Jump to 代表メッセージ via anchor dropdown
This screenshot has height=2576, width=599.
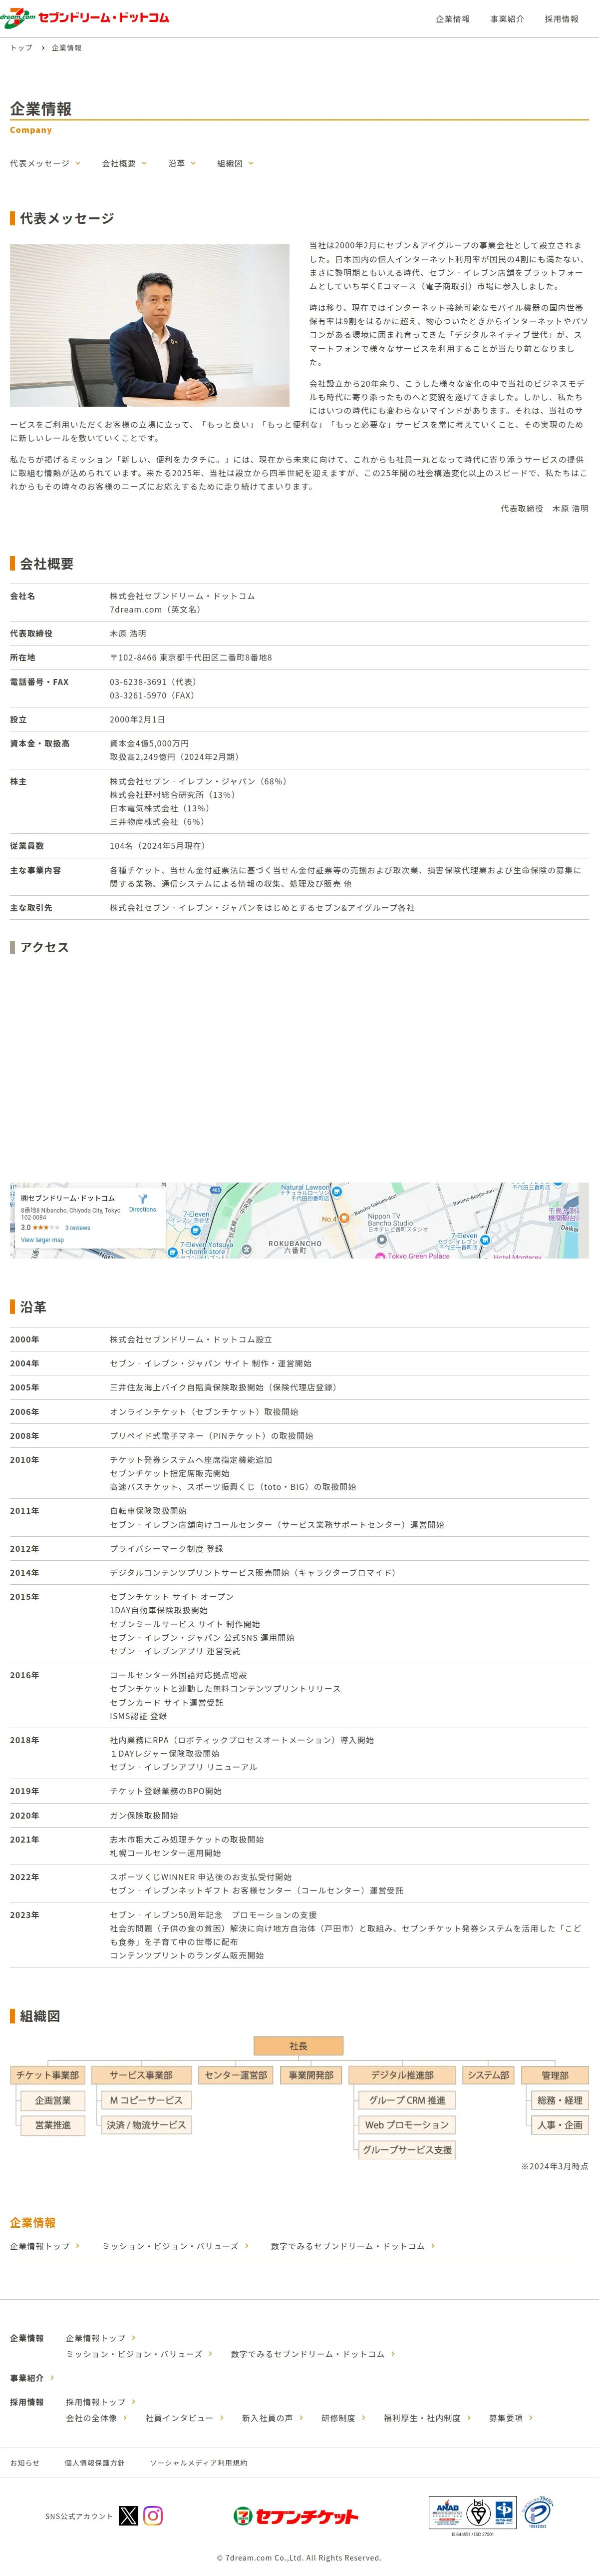click(x=46, y=163)
